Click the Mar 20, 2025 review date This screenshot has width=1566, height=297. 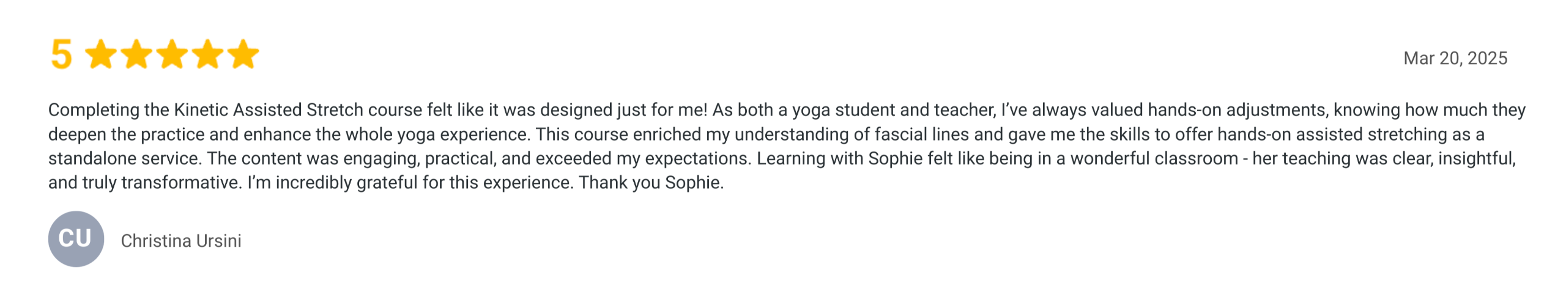coord(1455,59)
